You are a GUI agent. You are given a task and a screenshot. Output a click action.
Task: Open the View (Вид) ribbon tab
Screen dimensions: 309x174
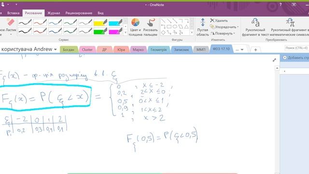100,13
